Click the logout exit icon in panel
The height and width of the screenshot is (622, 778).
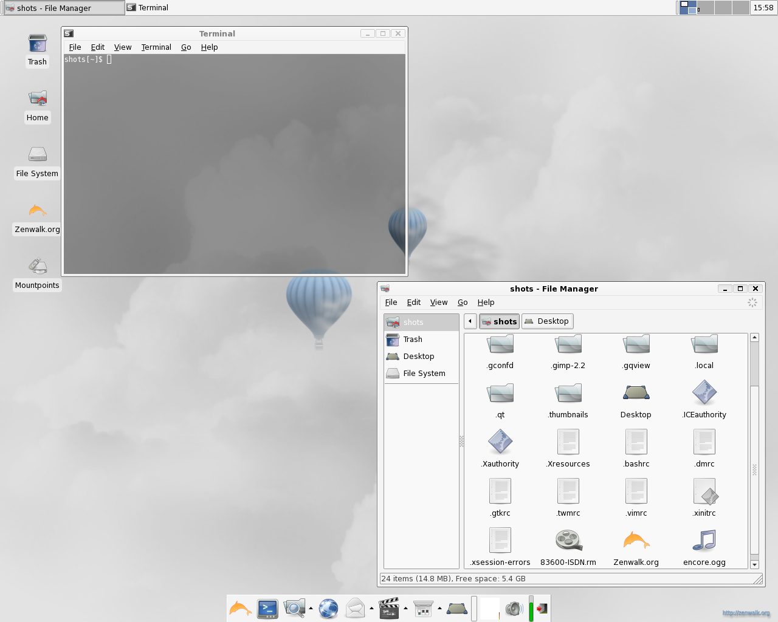[542, 608]
